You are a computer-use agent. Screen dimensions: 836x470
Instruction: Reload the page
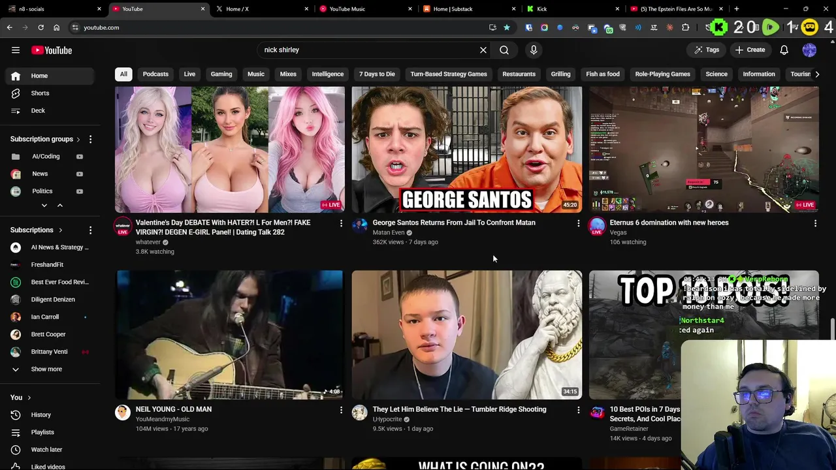tap(40, 27)
